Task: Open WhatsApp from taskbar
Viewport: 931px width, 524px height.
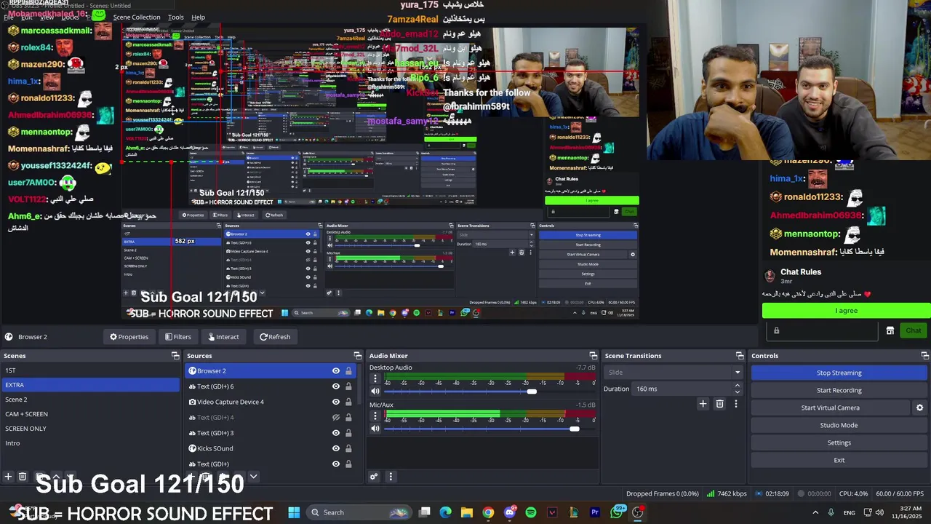Action: [617, 512]
